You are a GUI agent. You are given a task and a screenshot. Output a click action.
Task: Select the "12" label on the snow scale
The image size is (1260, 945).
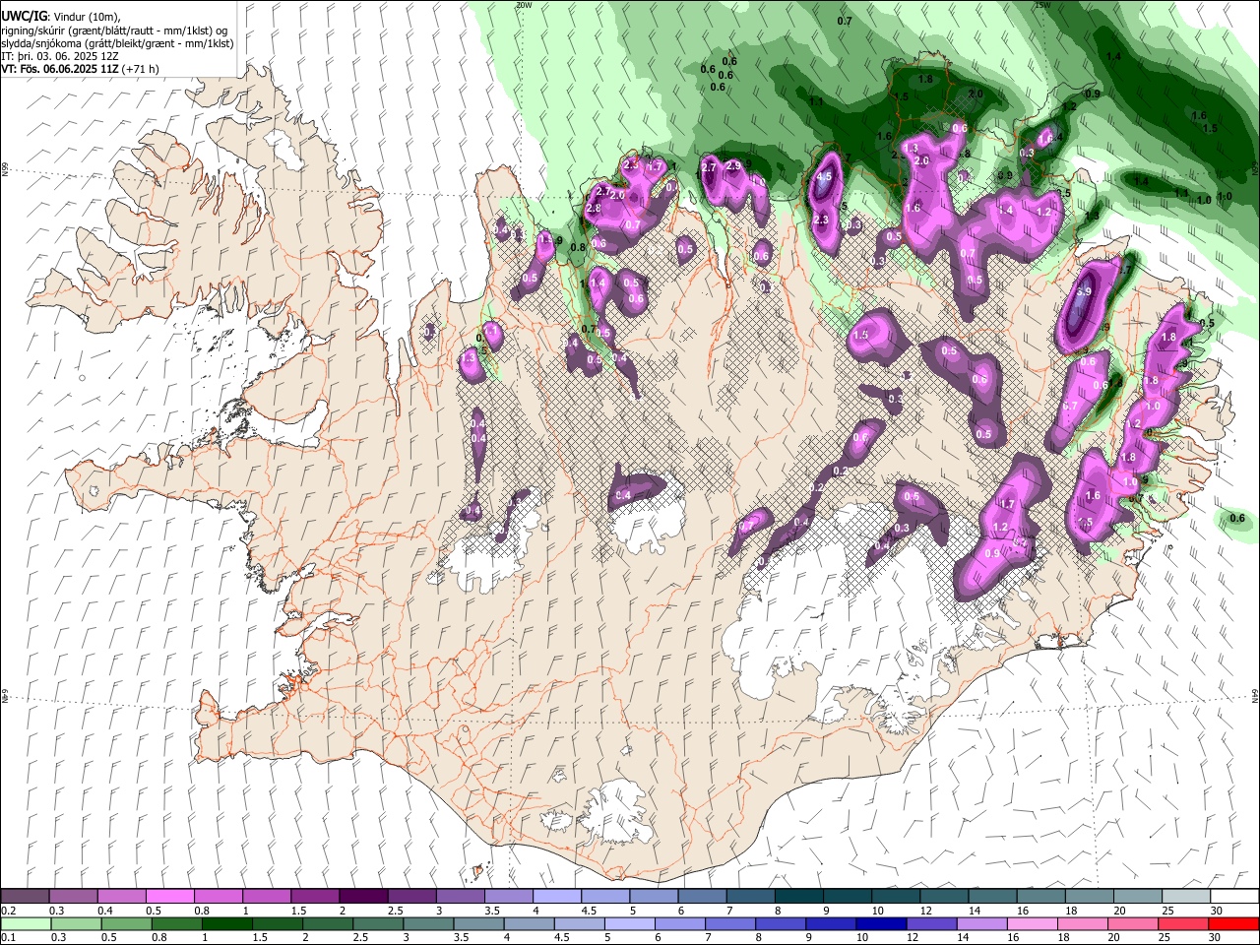click(925, 911)
